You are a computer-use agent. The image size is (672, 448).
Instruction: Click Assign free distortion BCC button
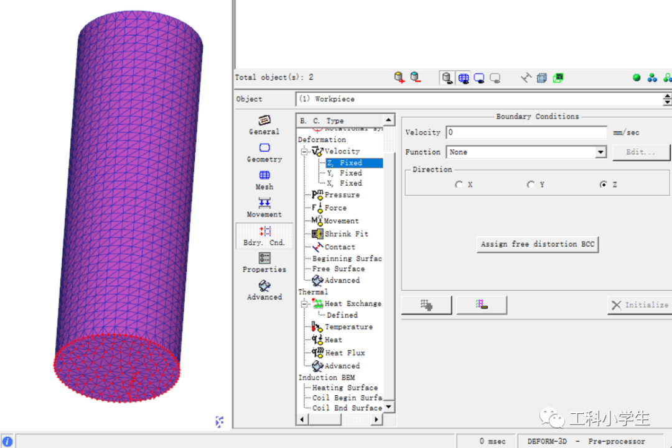538,244
